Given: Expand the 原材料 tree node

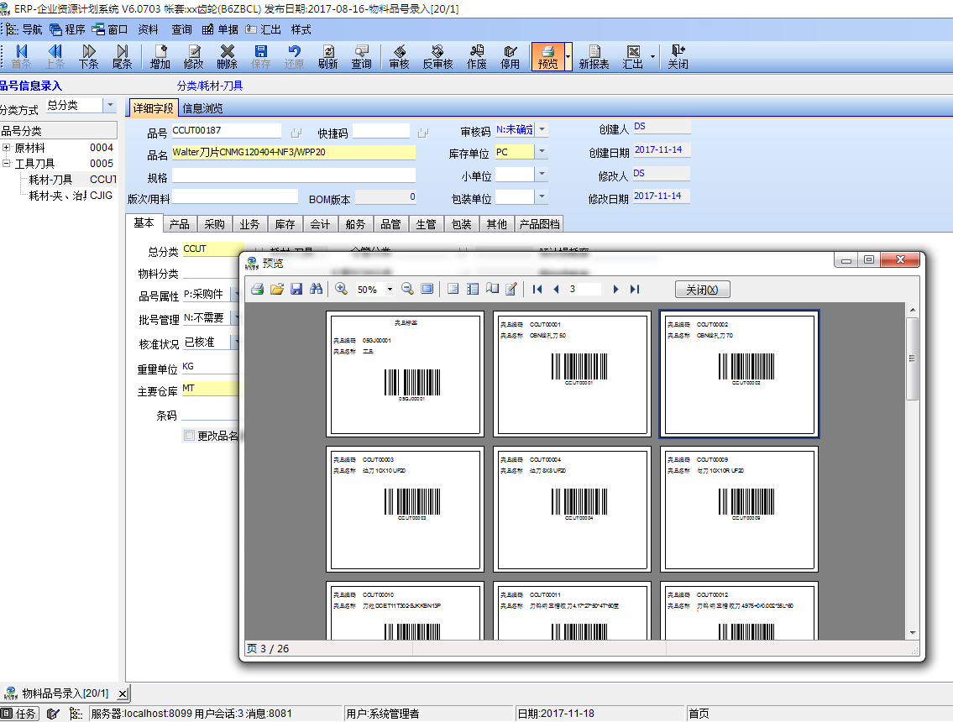Looking at the screenshot, I should (6, 148).
